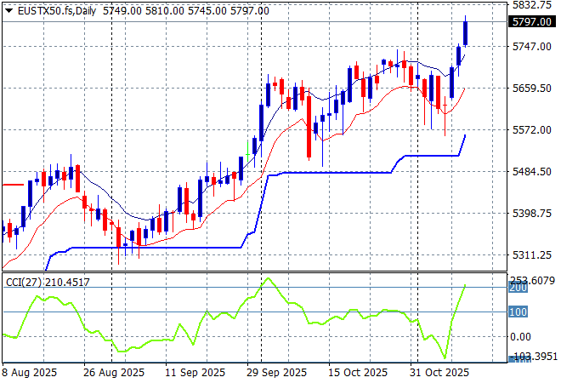Click the 5484.50 price axis label
Viewport: 561px width, 383px height.
pyautogui.click(x=532, y=172)
